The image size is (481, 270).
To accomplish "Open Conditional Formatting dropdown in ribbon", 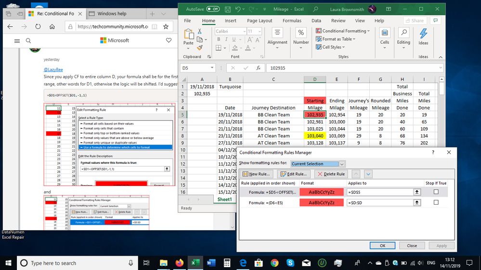I will (x=343, y=31).
